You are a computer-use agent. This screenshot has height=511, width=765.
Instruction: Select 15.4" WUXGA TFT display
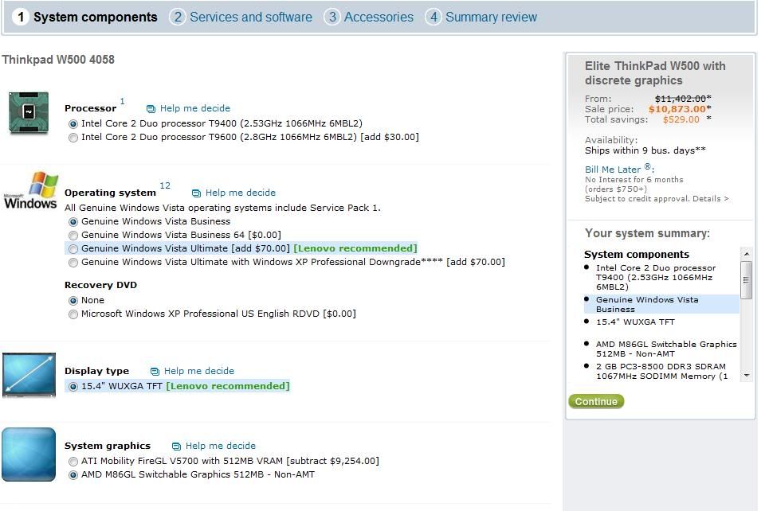click(x=73, y=386)
